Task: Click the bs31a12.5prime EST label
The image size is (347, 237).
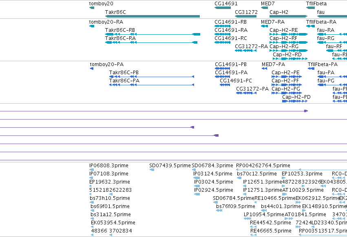Action: click(111, 215)
